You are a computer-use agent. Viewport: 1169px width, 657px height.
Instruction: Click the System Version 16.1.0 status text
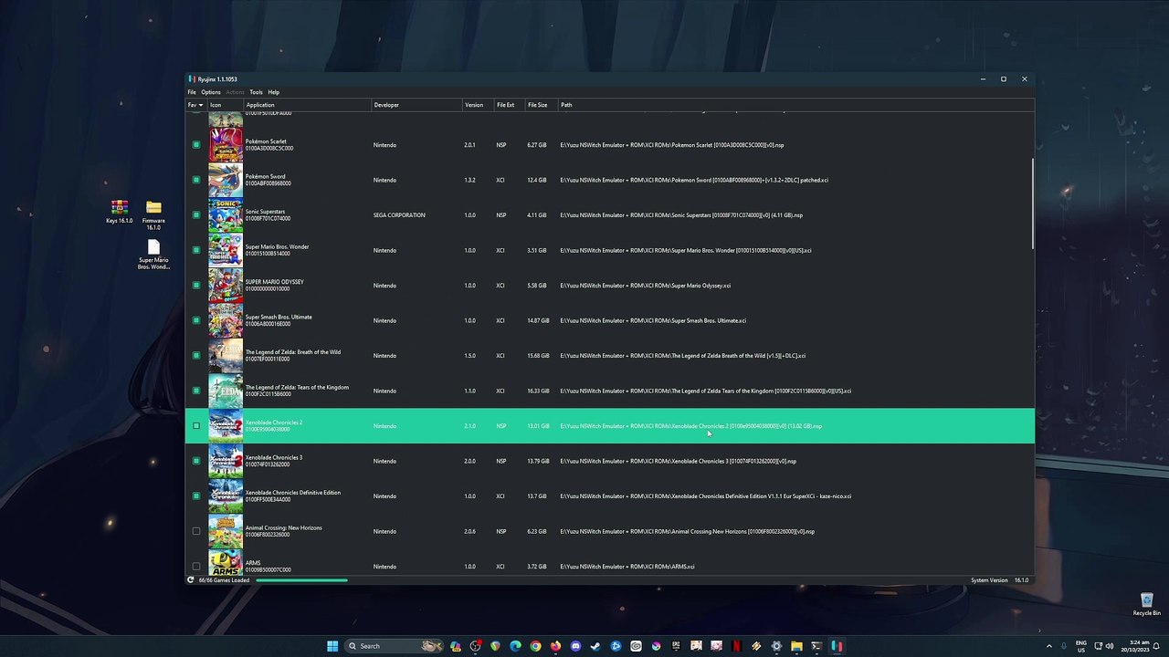pyautogui.click(x=999, y=580)
